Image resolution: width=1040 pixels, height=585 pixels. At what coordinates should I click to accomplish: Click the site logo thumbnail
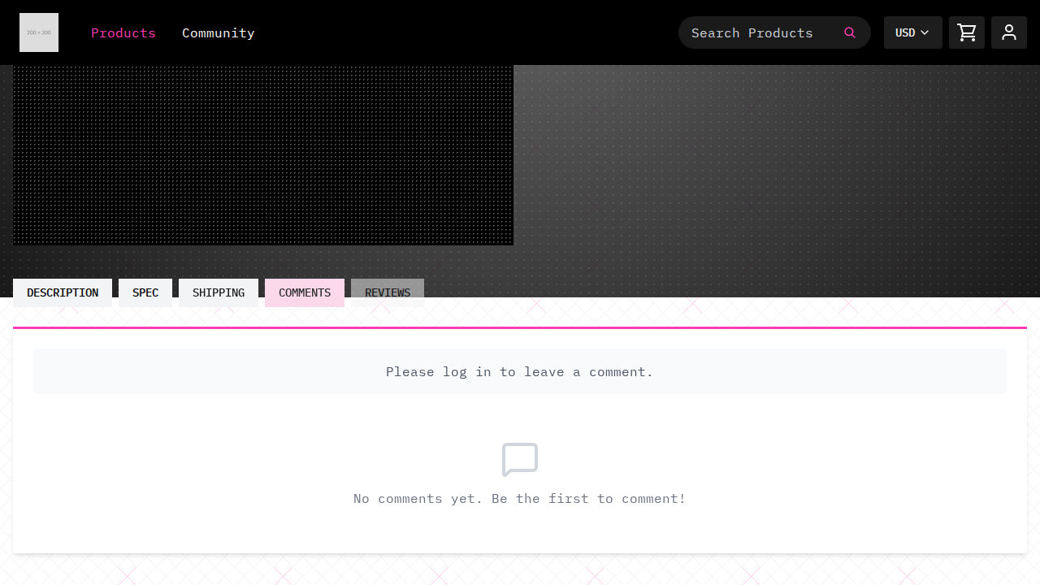pyautogui.click(x=39, y=32)
